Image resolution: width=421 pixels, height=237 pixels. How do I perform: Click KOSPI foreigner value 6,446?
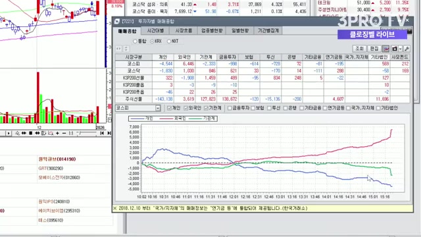click(x=189, y=64)
